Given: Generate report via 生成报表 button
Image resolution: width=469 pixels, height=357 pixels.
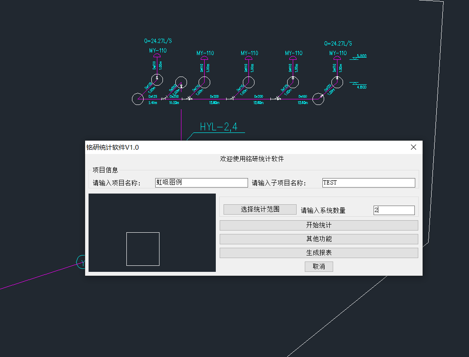Looking at the screenshot, I should click(319, 253).
